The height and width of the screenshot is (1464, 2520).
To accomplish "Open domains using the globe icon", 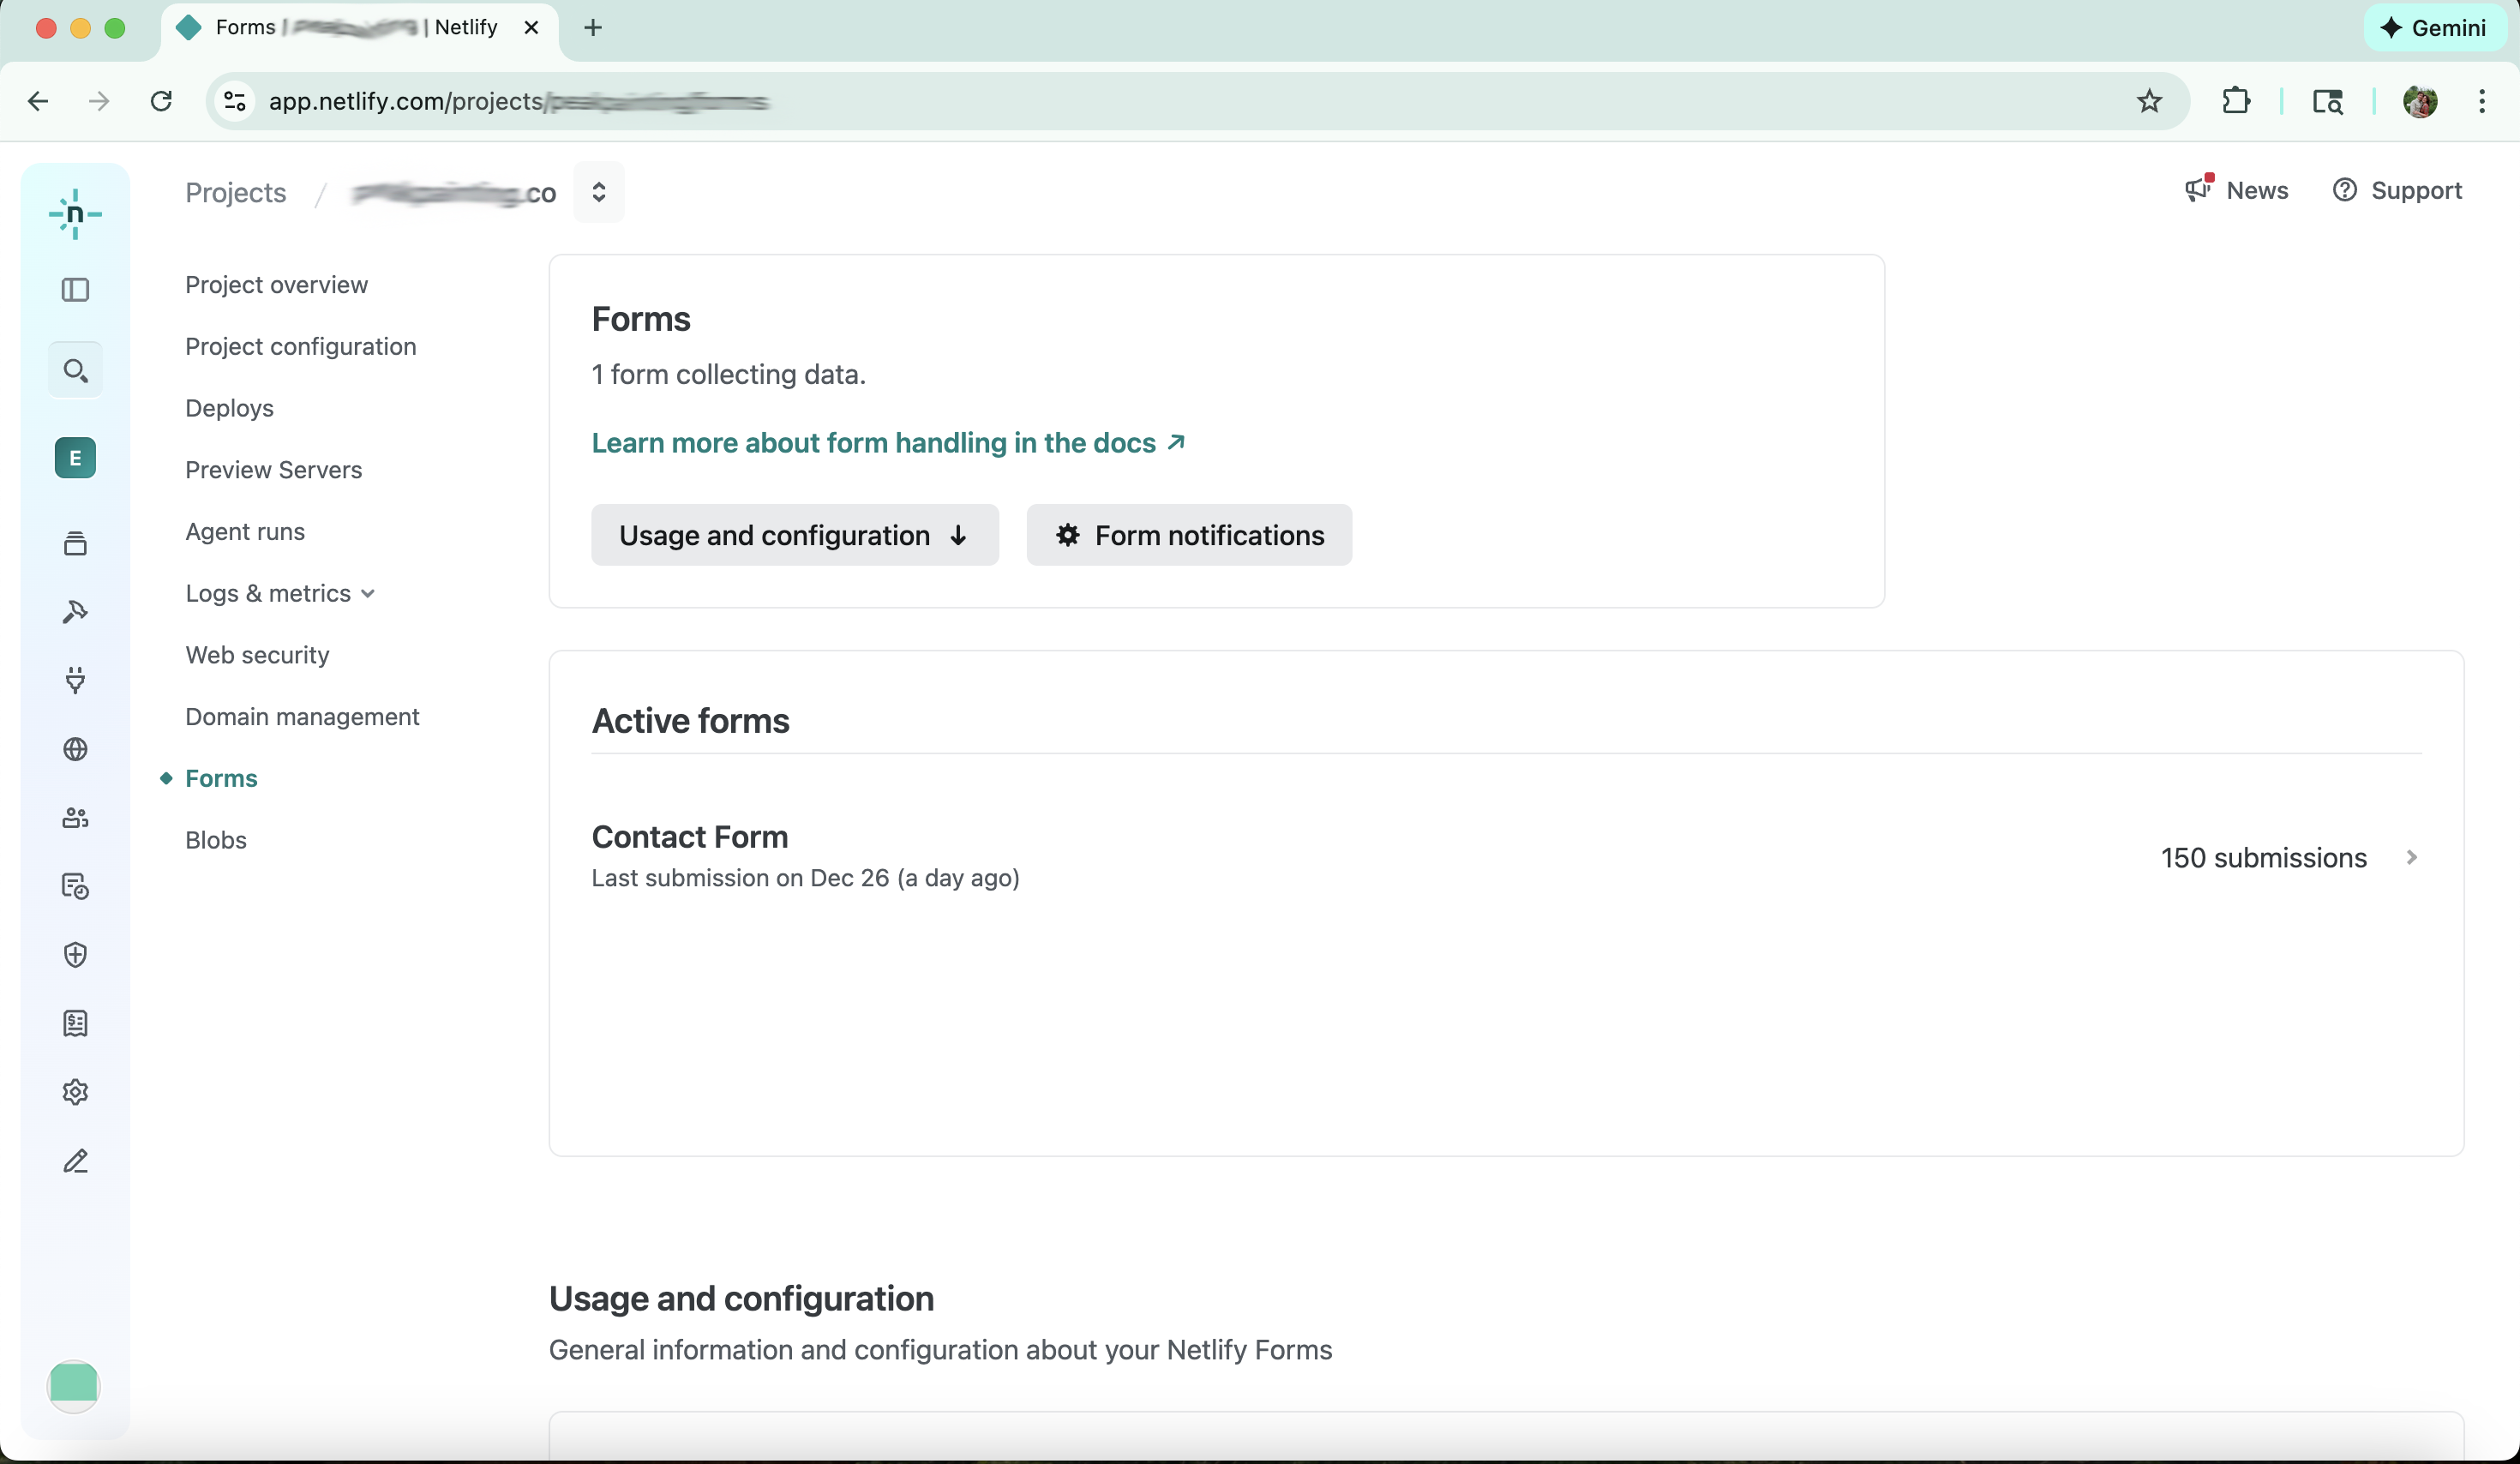I will point(75,749).
